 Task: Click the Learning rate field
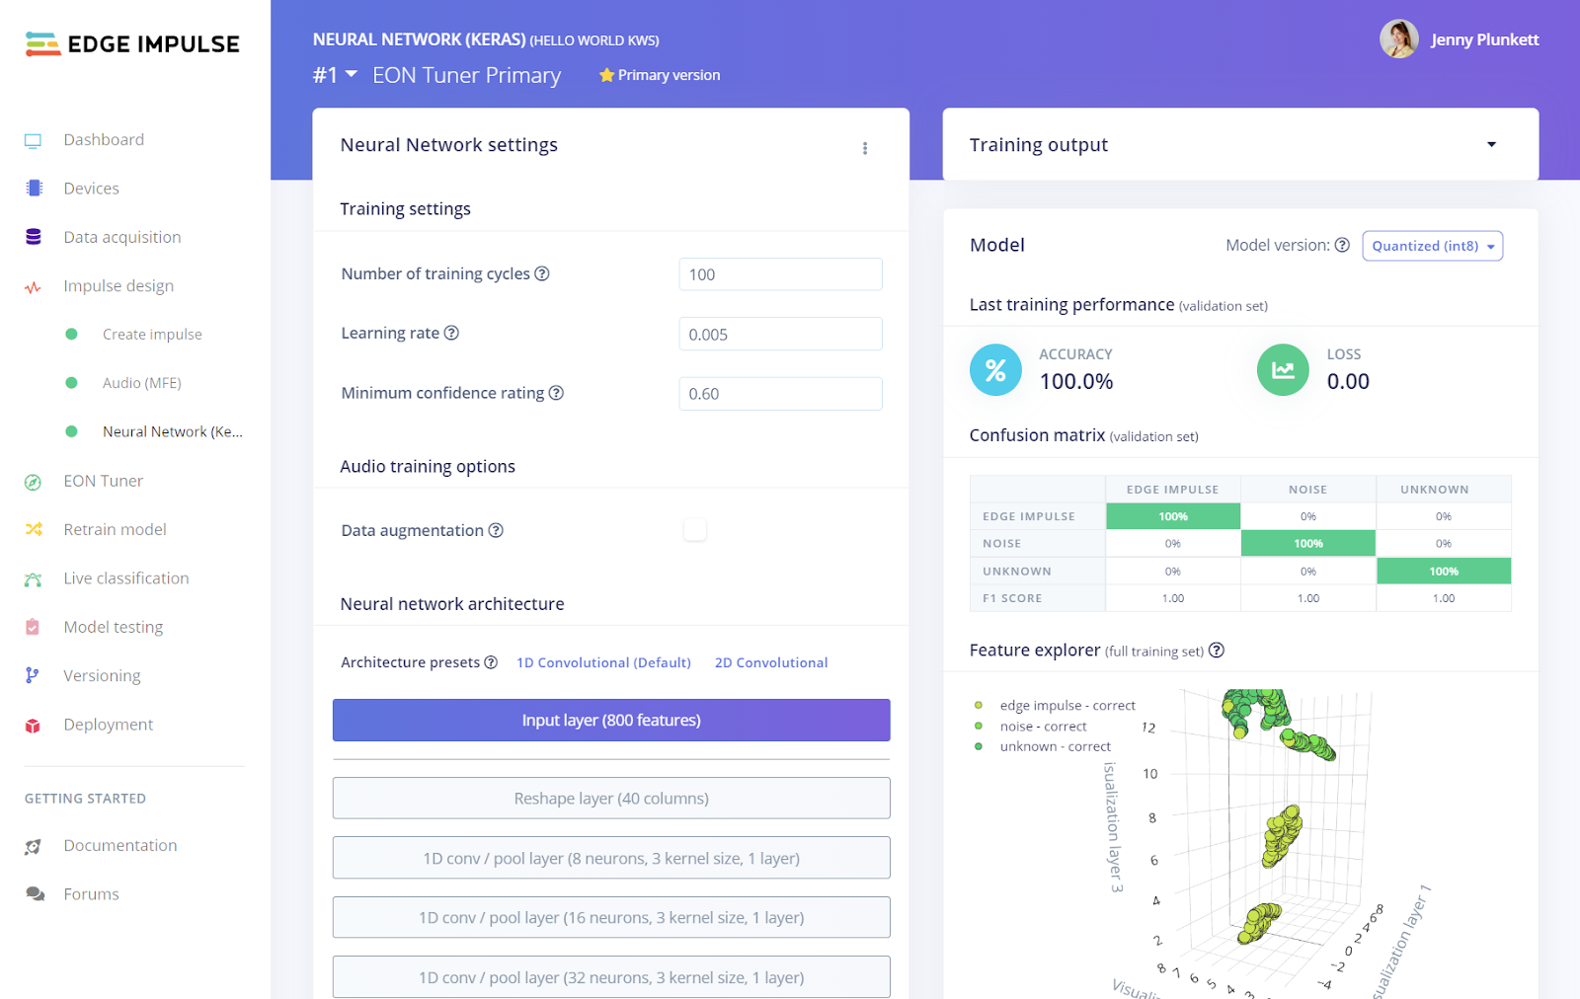[780, 334]
